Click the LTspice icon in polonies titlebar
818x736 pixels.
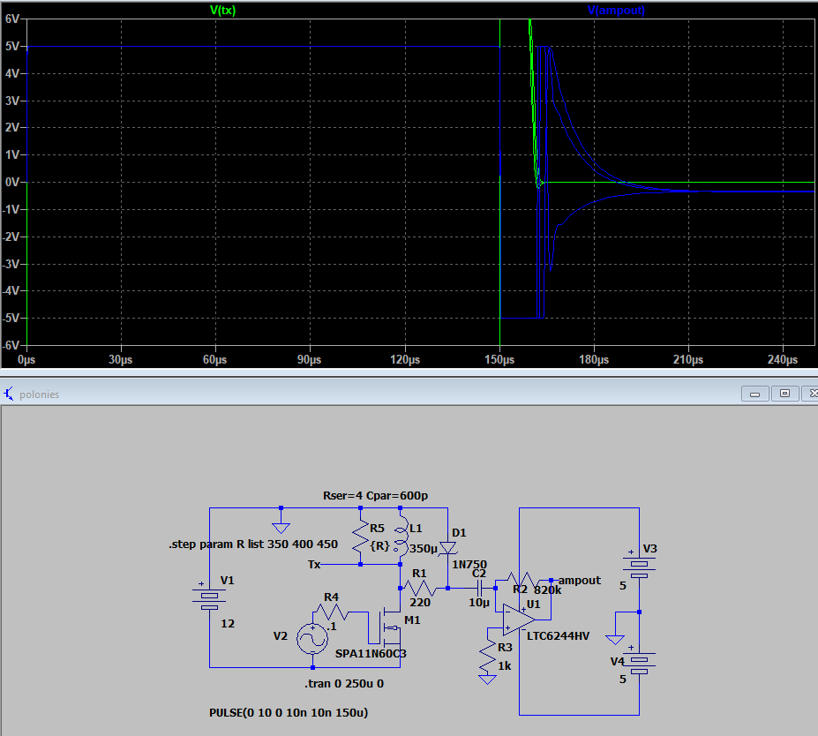pos(10,394)
